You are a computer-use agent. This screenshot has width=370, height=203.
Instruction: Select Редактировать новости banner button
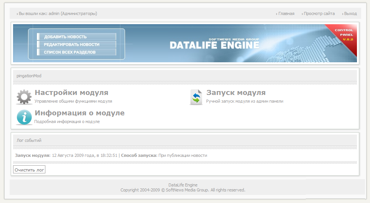coord(77,44)
